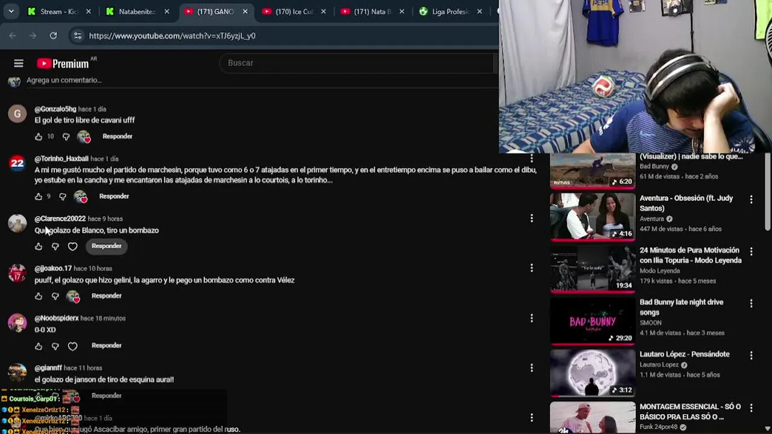Toggle creator heart on @Torinho_Haxball comment

pos(80,197)
